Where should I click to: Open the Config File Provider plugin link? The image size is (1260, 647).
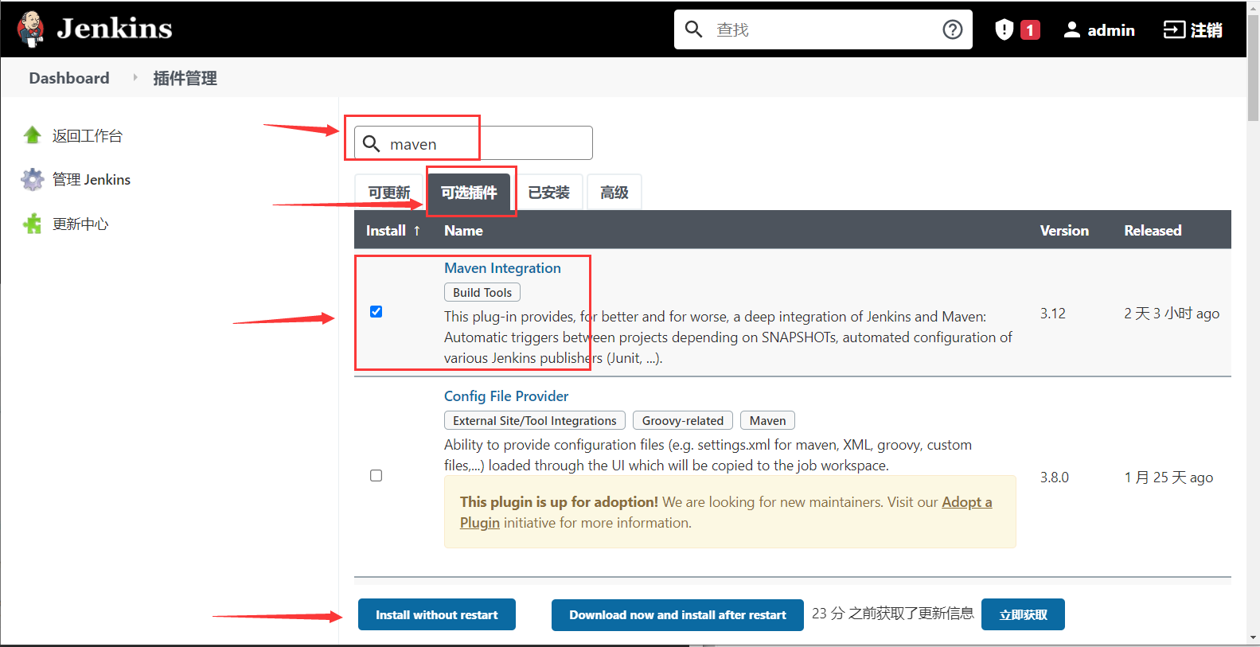click(506, 396)
